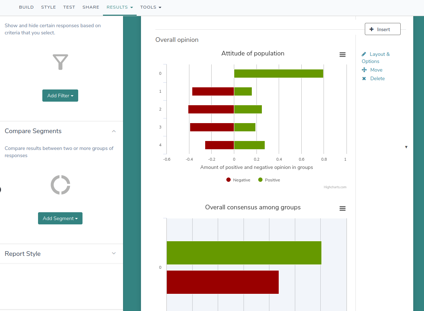Hide the Negative series via the legend

tap(238, 180)
